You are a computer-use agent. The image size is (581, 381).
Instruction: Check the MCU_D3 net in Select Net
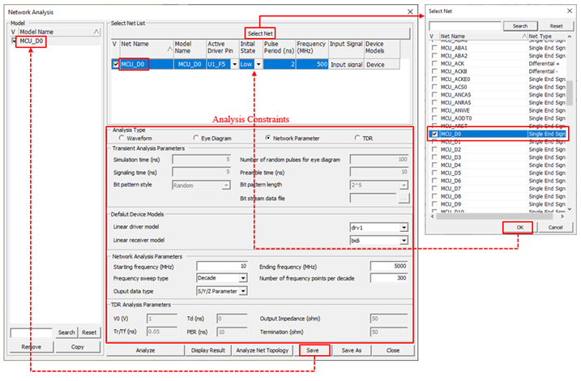pyautogui.click(x=434, y=158)
